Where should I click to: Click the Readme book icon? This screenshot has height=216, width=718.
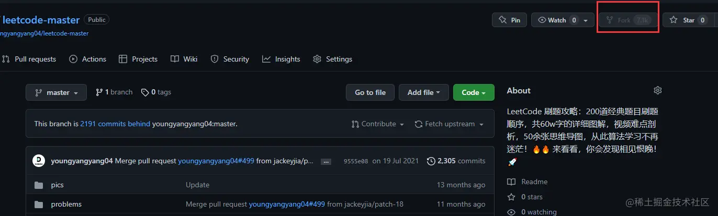pyautogui.click(x=511, y=182)
